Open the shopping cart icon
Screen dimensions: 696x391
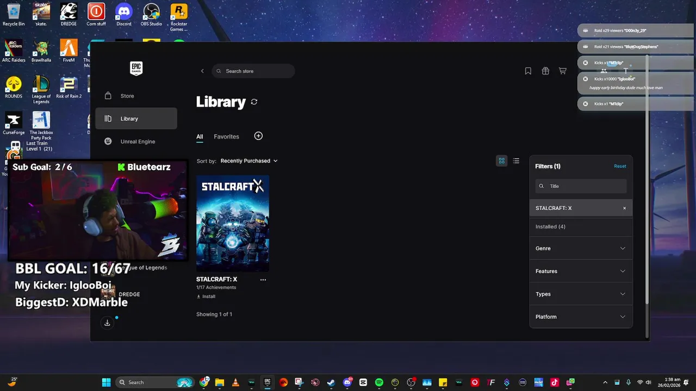563,71
